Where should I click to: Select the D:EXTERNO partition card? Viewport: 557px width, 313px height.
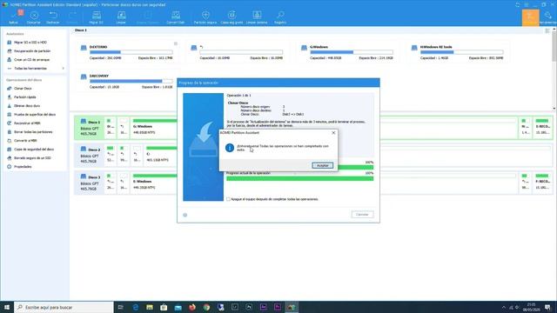point(127,52)
